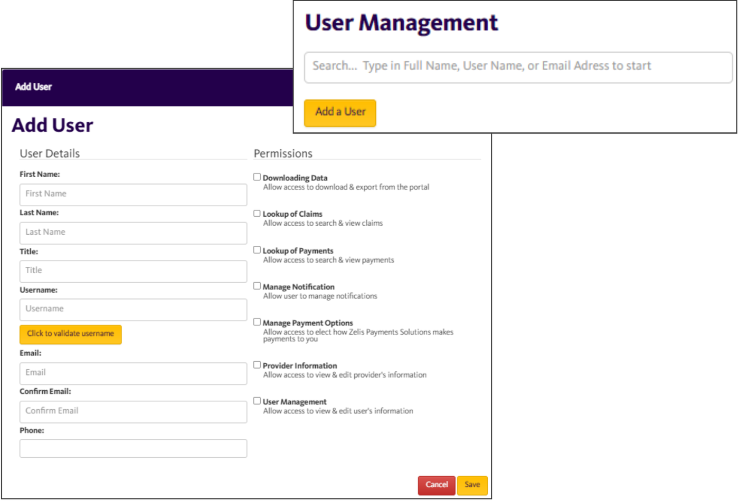The image size is (739, 501).
Task: Click the Phone input field
Action: pyautogui.click(x=133, y=448)
